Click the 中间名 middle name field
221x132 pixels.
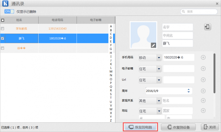coord(178,35)
